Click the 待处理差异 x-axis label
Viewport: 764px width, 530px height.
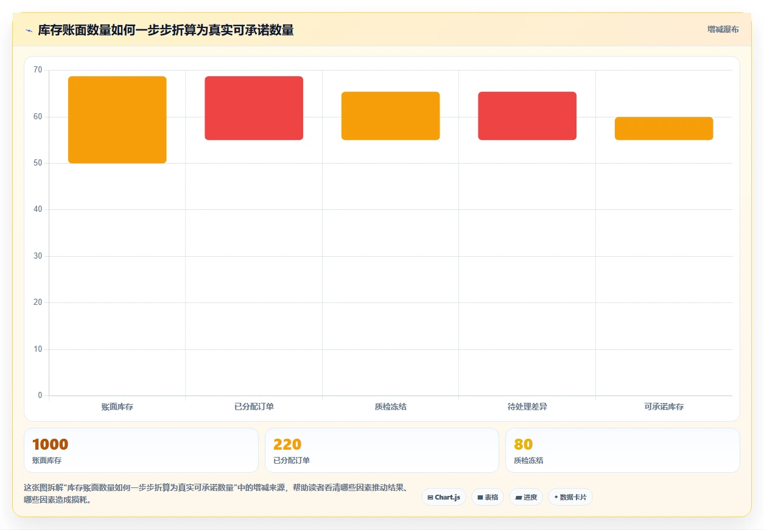[x=527, y=406]
